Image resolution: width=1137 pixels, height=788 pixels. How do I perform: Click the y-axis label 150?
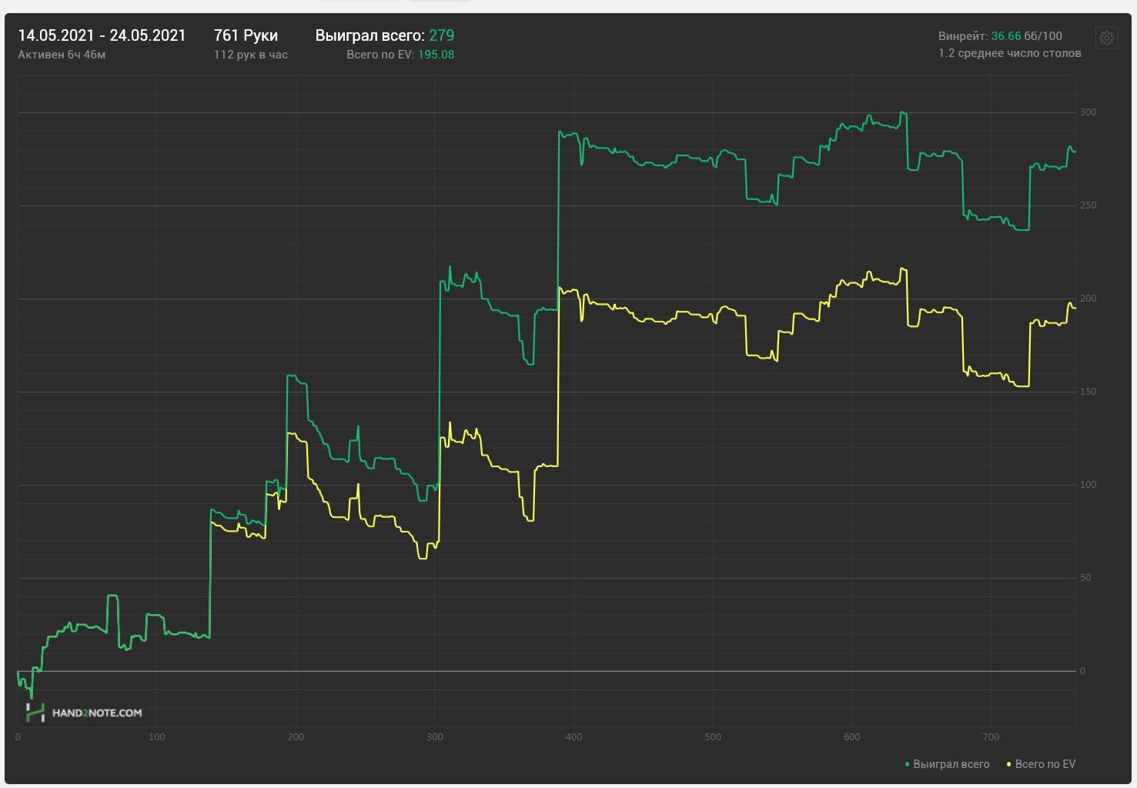[1088, 392]
